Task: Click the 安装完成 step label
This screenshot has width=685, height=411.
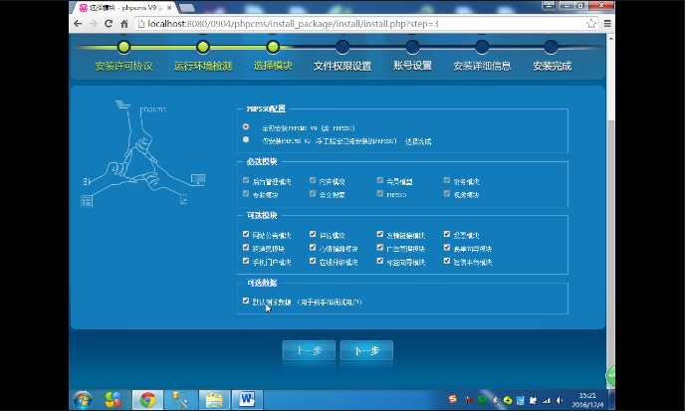Action: click(553, 66)
